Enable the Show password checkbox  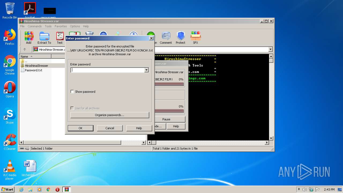72,92
